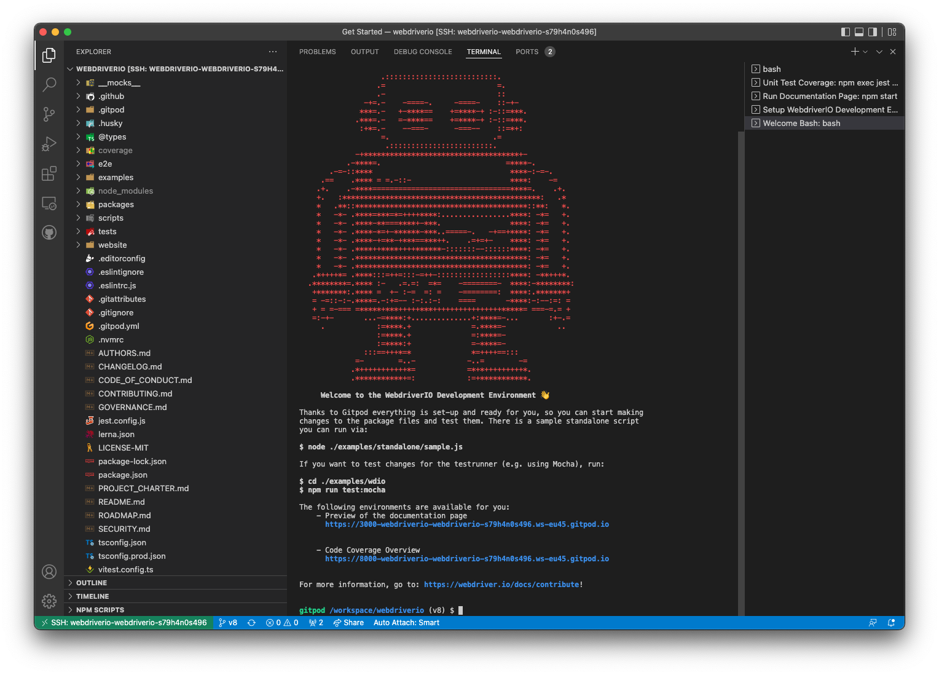
Task: Click the Synchronize Changes icon
Action: coord(251,623)
